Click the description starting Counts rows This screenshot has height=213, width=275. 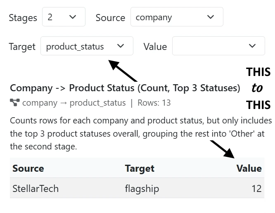click(141, 133)
